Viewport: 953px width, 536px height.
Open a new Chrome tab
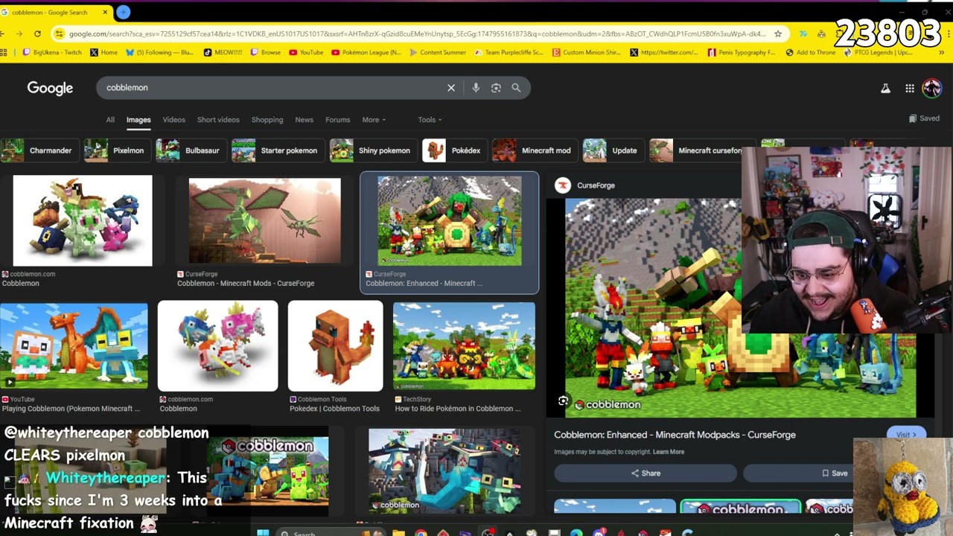123,12
